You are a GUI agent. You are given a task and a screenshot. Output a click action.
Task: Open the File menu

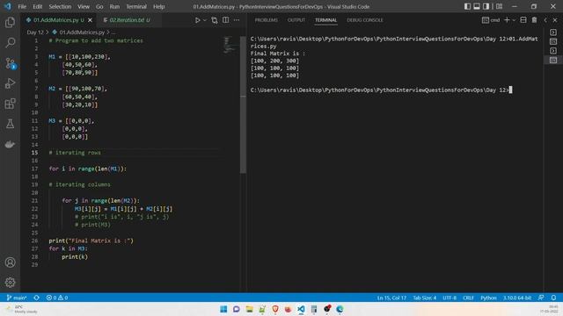coord(22,6)
